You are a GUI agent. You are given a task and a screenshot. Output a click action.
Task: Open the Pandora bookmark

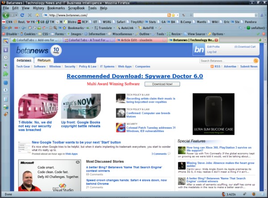tap(249, 22)
